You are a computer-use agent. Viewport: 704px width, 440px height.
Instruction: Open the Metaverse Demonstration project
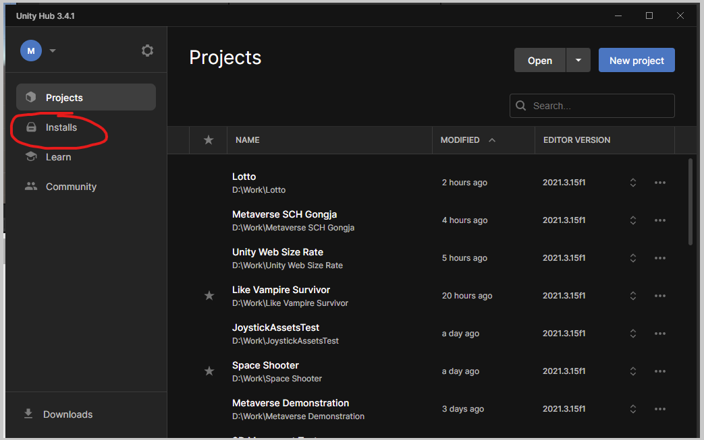click(x=290, y=403)
